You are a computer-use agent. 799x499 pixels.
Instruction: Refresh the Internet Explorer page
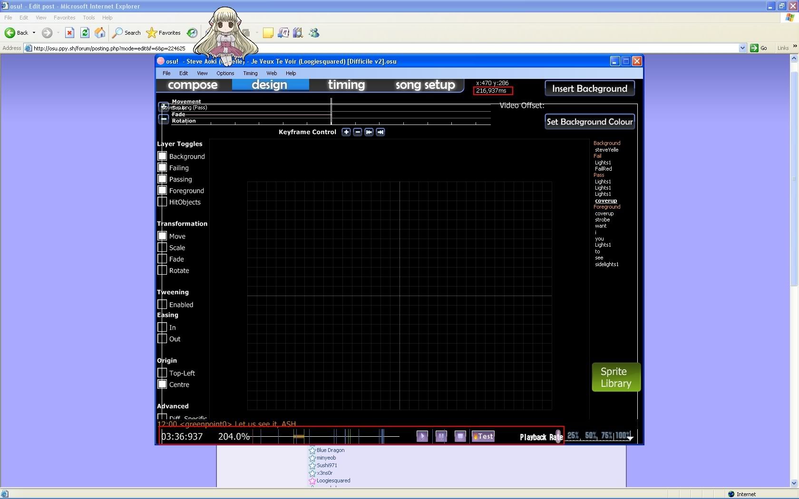tap(85, 33)
